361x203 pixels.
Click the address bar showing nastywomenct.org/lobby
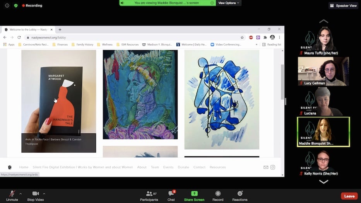tap(135, 38)
